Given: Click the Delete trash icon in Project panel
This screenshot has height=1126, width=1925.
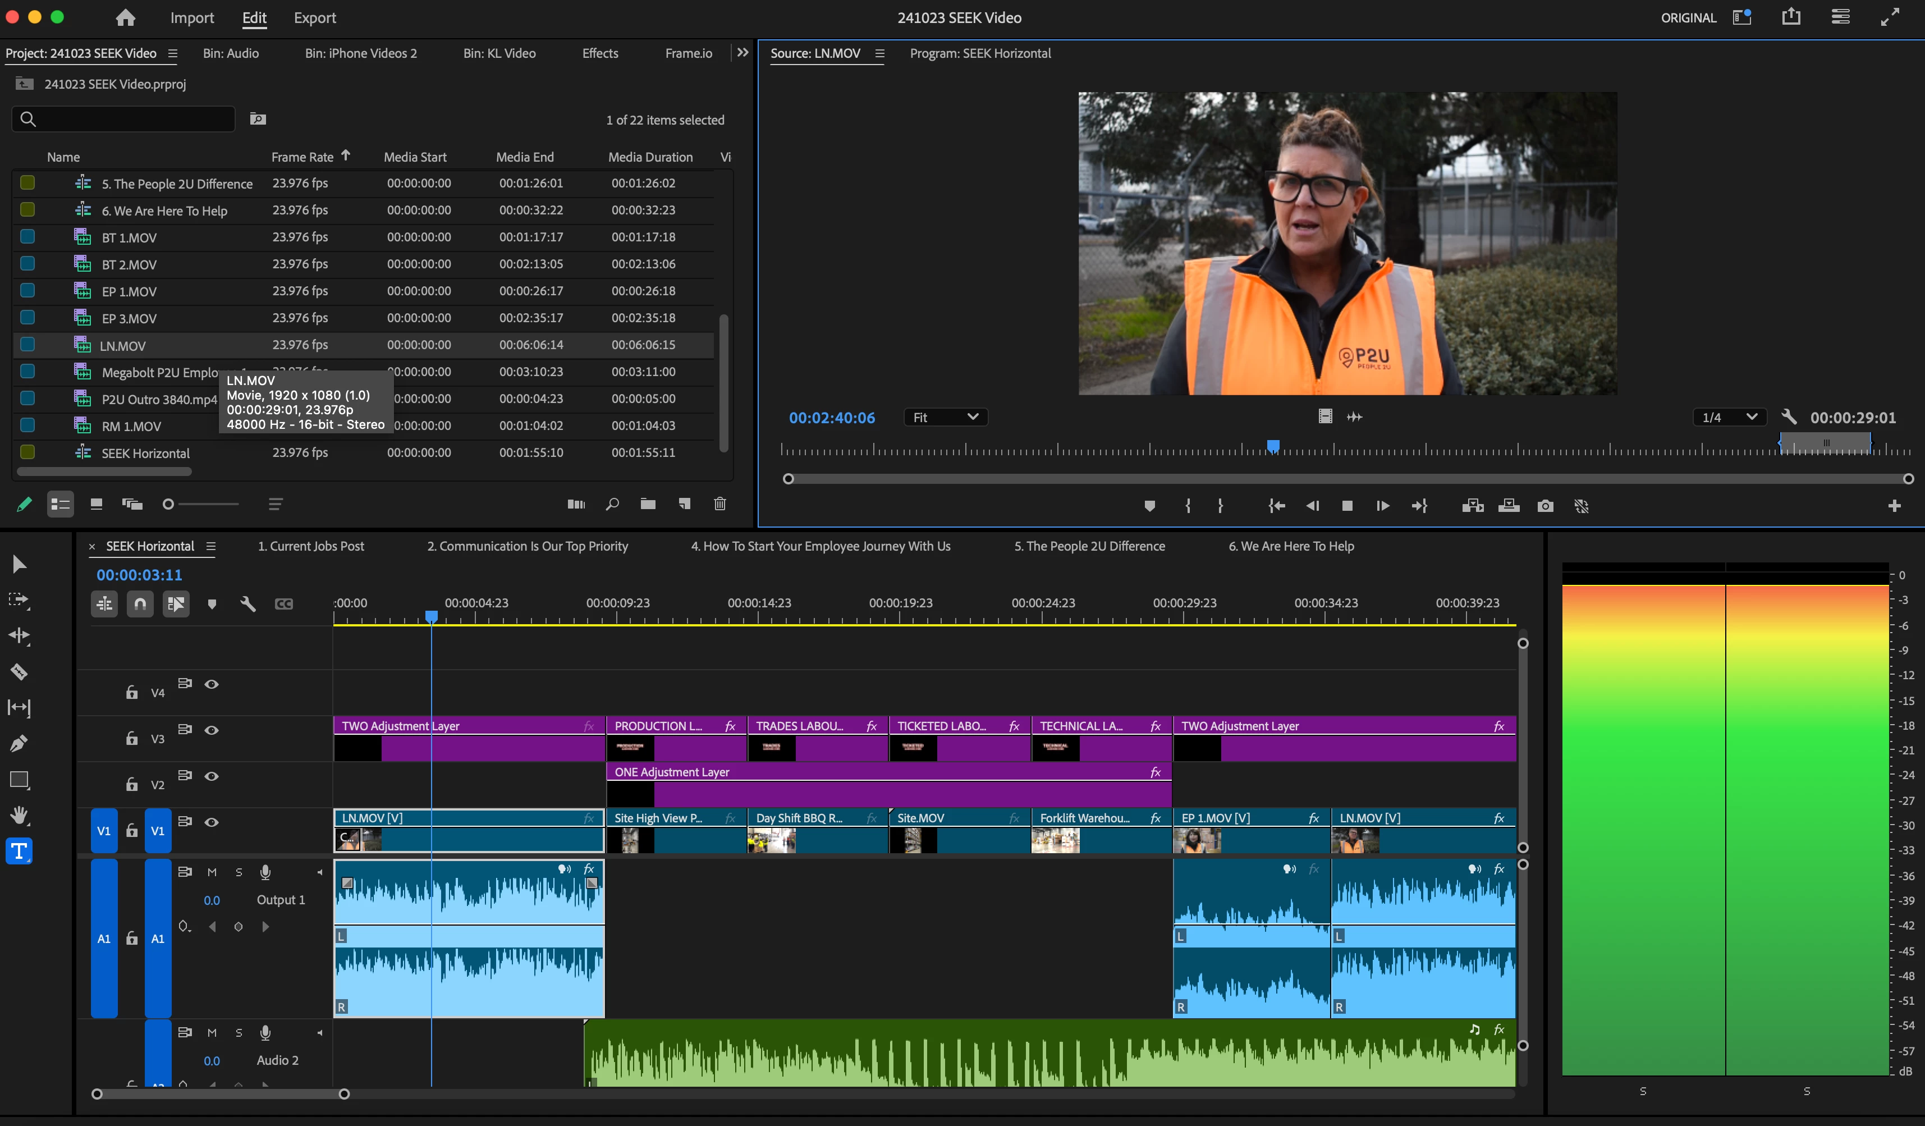Looking at the screenshot, I should point(719,504).
